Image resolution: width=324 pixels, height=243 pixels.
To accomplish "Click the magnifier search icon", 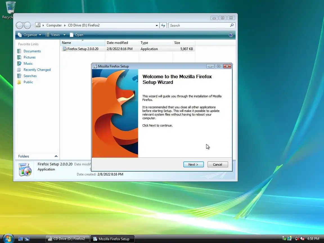I will 232,25.
